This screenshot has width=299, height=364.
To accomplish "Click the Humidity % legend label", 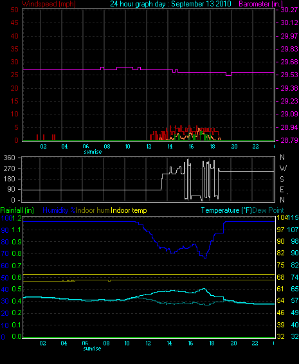I will (x=59, y=210).
